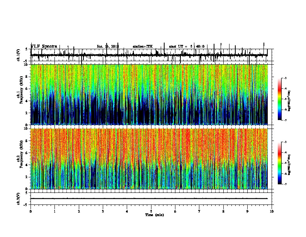Click time axis tick label '5'
The height and width of the screenshot is (237, 306).
pos(151,211)
